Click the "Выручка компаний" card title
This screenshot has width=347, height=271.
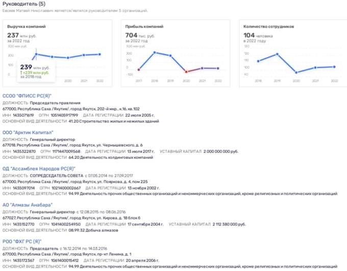click(x=27, y=25)
